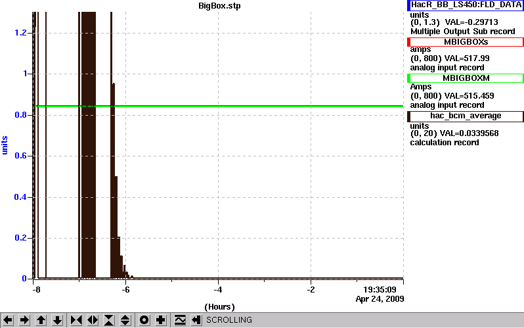Click the 0.8 y-axis tick label
Viewport: 524px width, 328px height.
pyautogui.click(x=20, y=115)
